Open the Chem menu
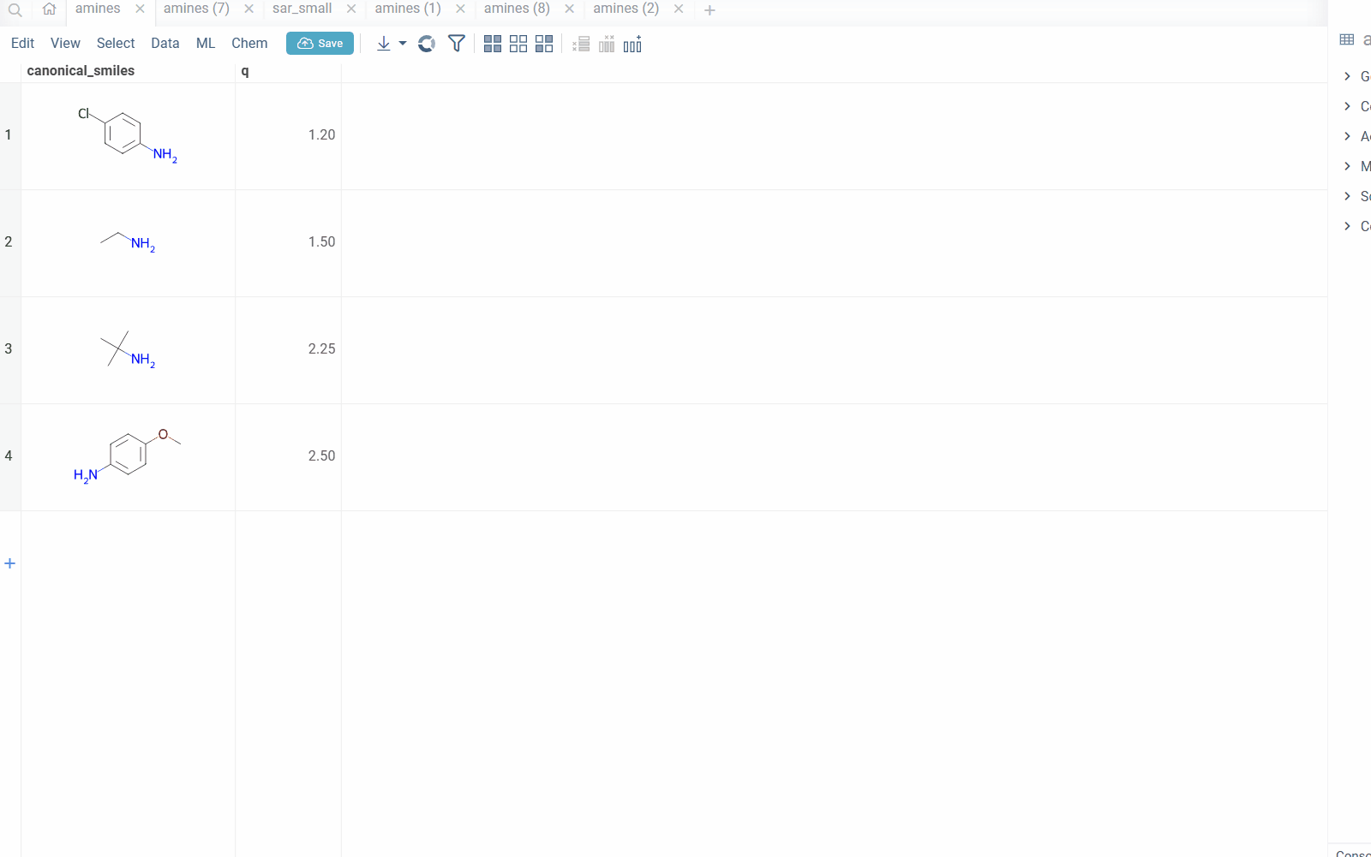This screenshot has width=1371, height=857. (x=249, y=44)
